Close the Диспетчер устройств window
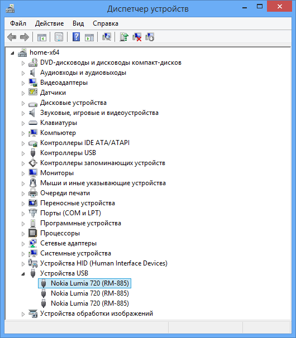 [280, 7]
